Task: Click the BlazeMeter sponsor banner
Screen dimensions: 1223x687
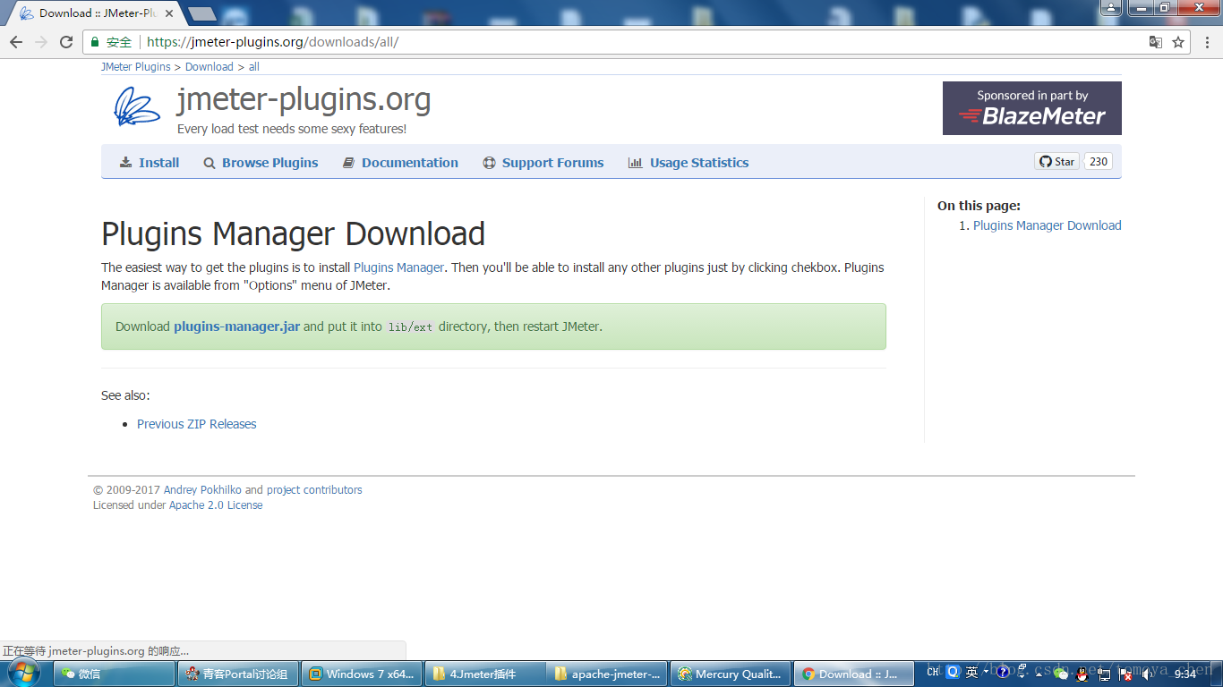Action: coord(1031,108)
